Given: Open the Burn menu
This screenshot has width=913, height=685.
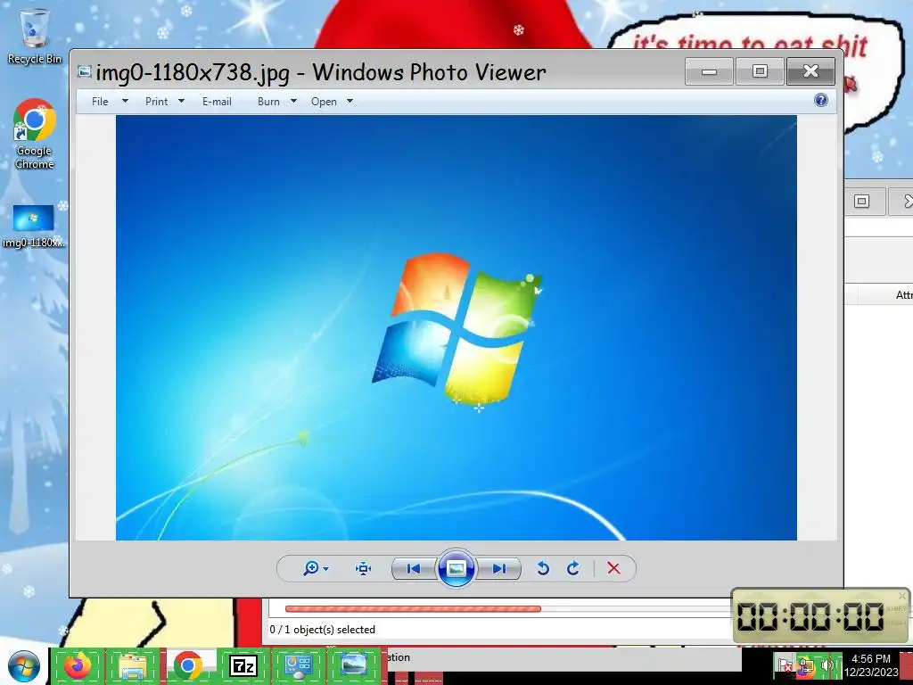Looking at the screenshot, I should (268, 102).
